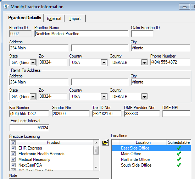The height and width of the screenshot is (179, 195).
Task: Open the practice County dropdown
Action: pos(144,63)
